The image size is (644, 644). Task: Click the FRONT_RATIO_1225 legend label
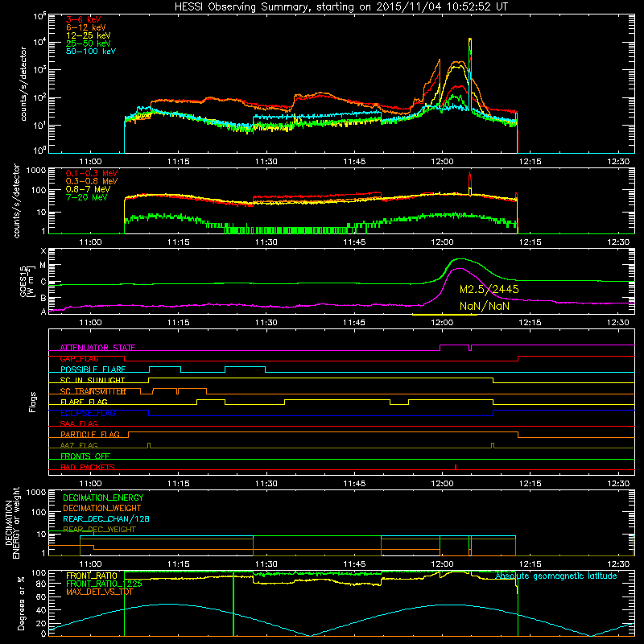click(x=105, y=584)
